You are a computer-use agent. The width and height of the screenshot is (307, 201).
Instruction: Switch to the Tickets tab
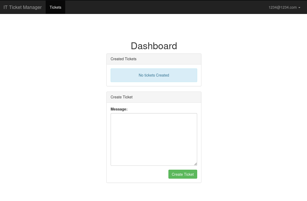(x=55, y=7)
